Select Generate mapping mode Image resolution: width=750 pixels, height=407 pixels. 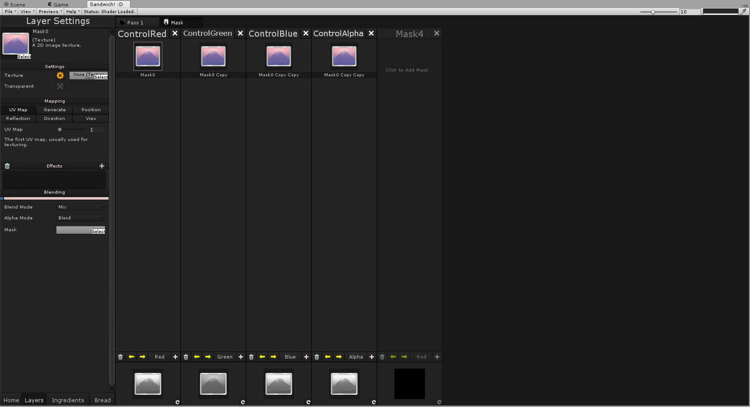pyautogui.click(x=55, y=110)
